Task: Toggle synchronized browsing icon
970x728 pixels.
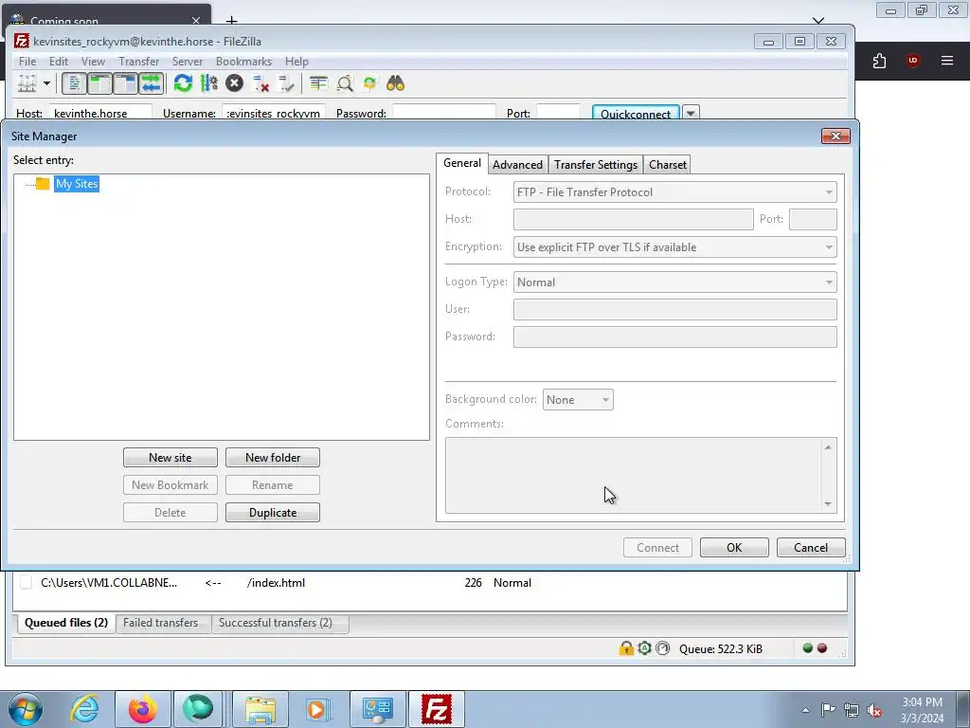Action: (370, 83)
